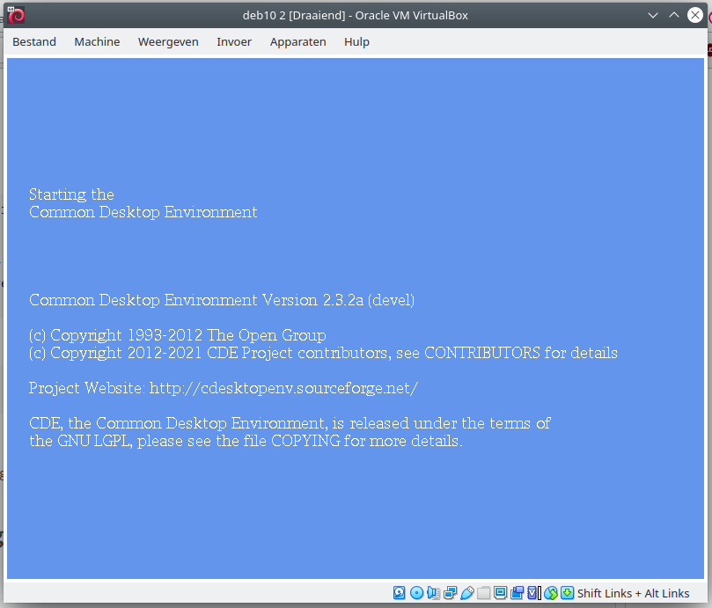Open the Hulp menu

pyautogui.click(x=356, y=41)
